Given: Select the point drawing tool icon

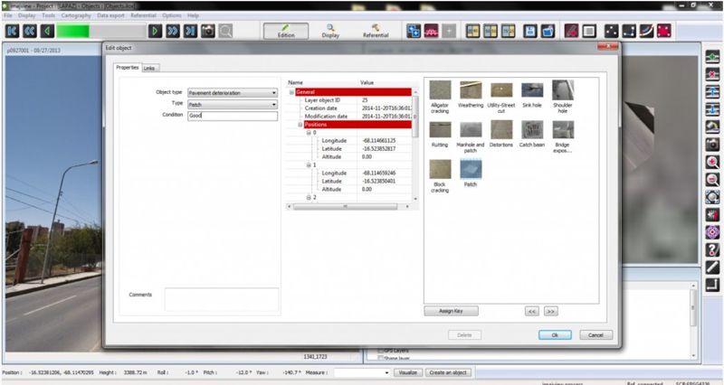Looking at the screenshot, I should [x=612, y=32].
